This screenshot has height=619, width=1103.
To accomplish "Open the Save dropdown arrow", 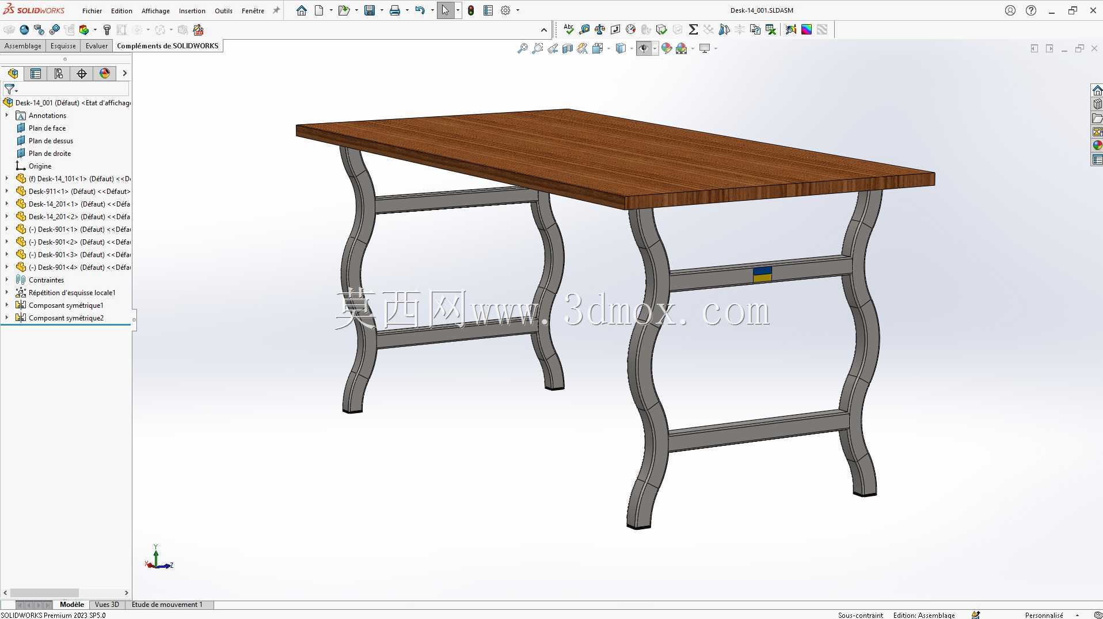I will click(382, 10).
